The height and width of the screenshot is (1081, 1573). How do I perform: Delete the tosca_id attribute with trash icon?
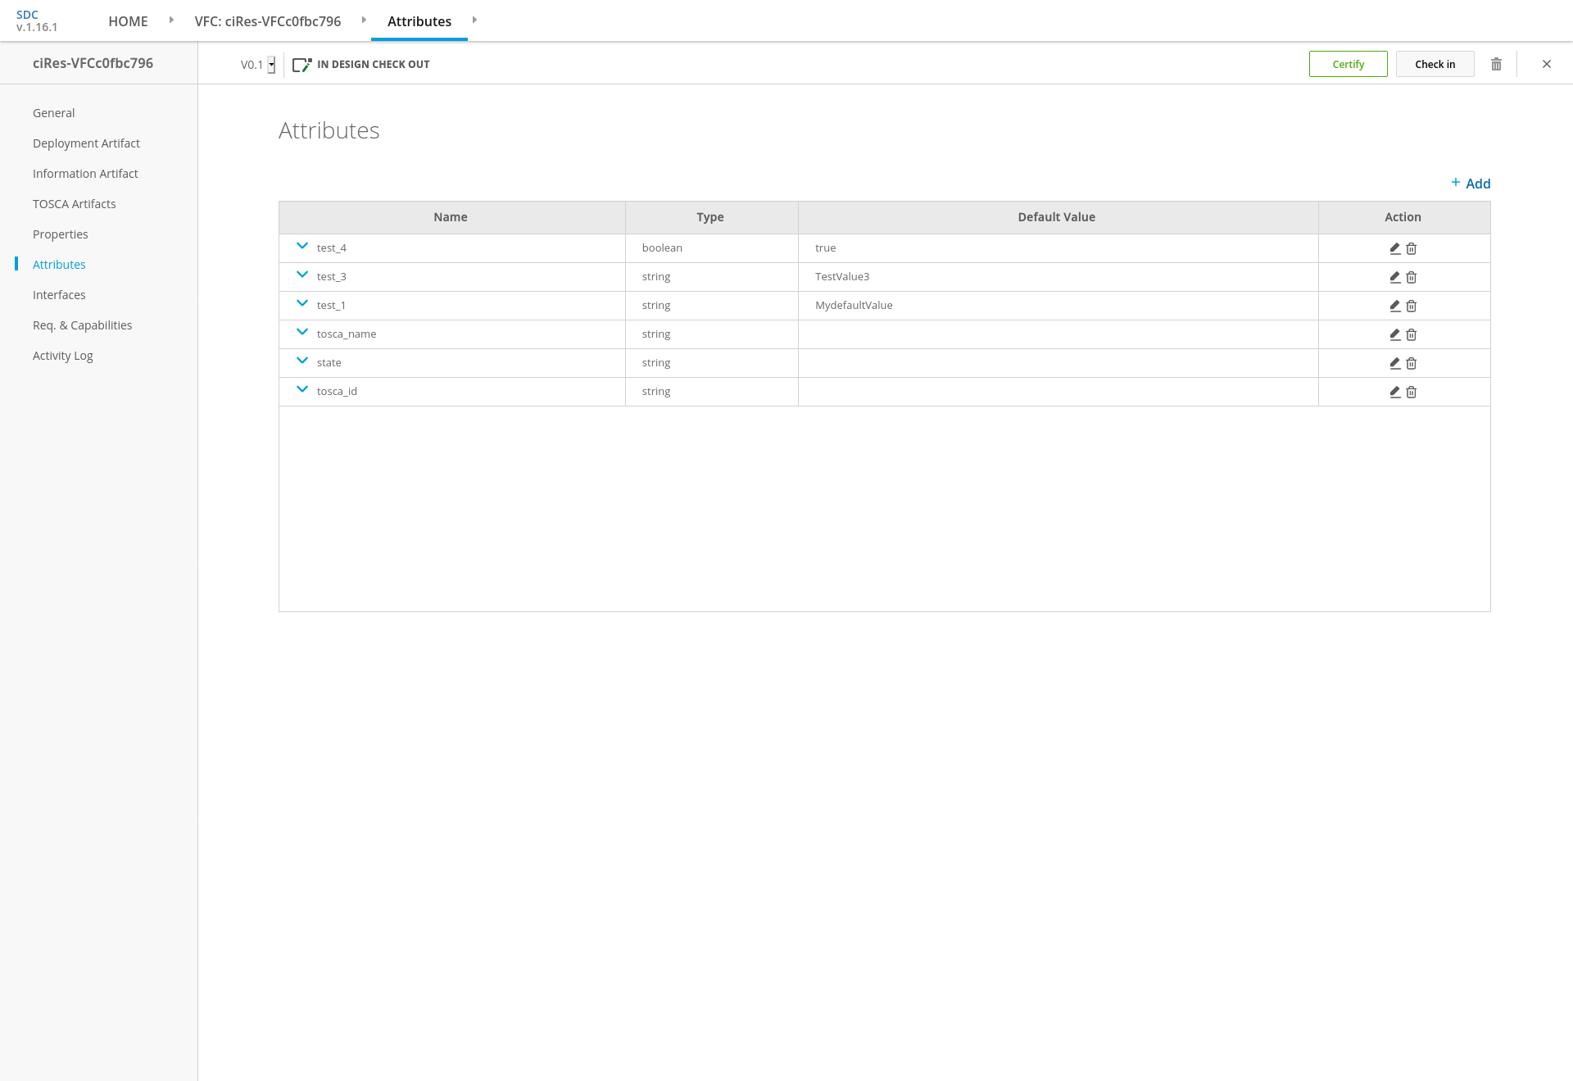coord(1412,392)
